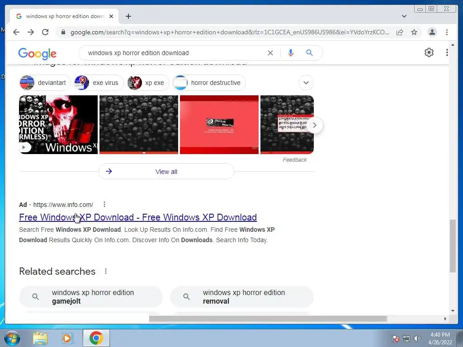Go to the Google home logo
Screen dimensions: 463x347
pyautogui.click(x=37, y=53)
